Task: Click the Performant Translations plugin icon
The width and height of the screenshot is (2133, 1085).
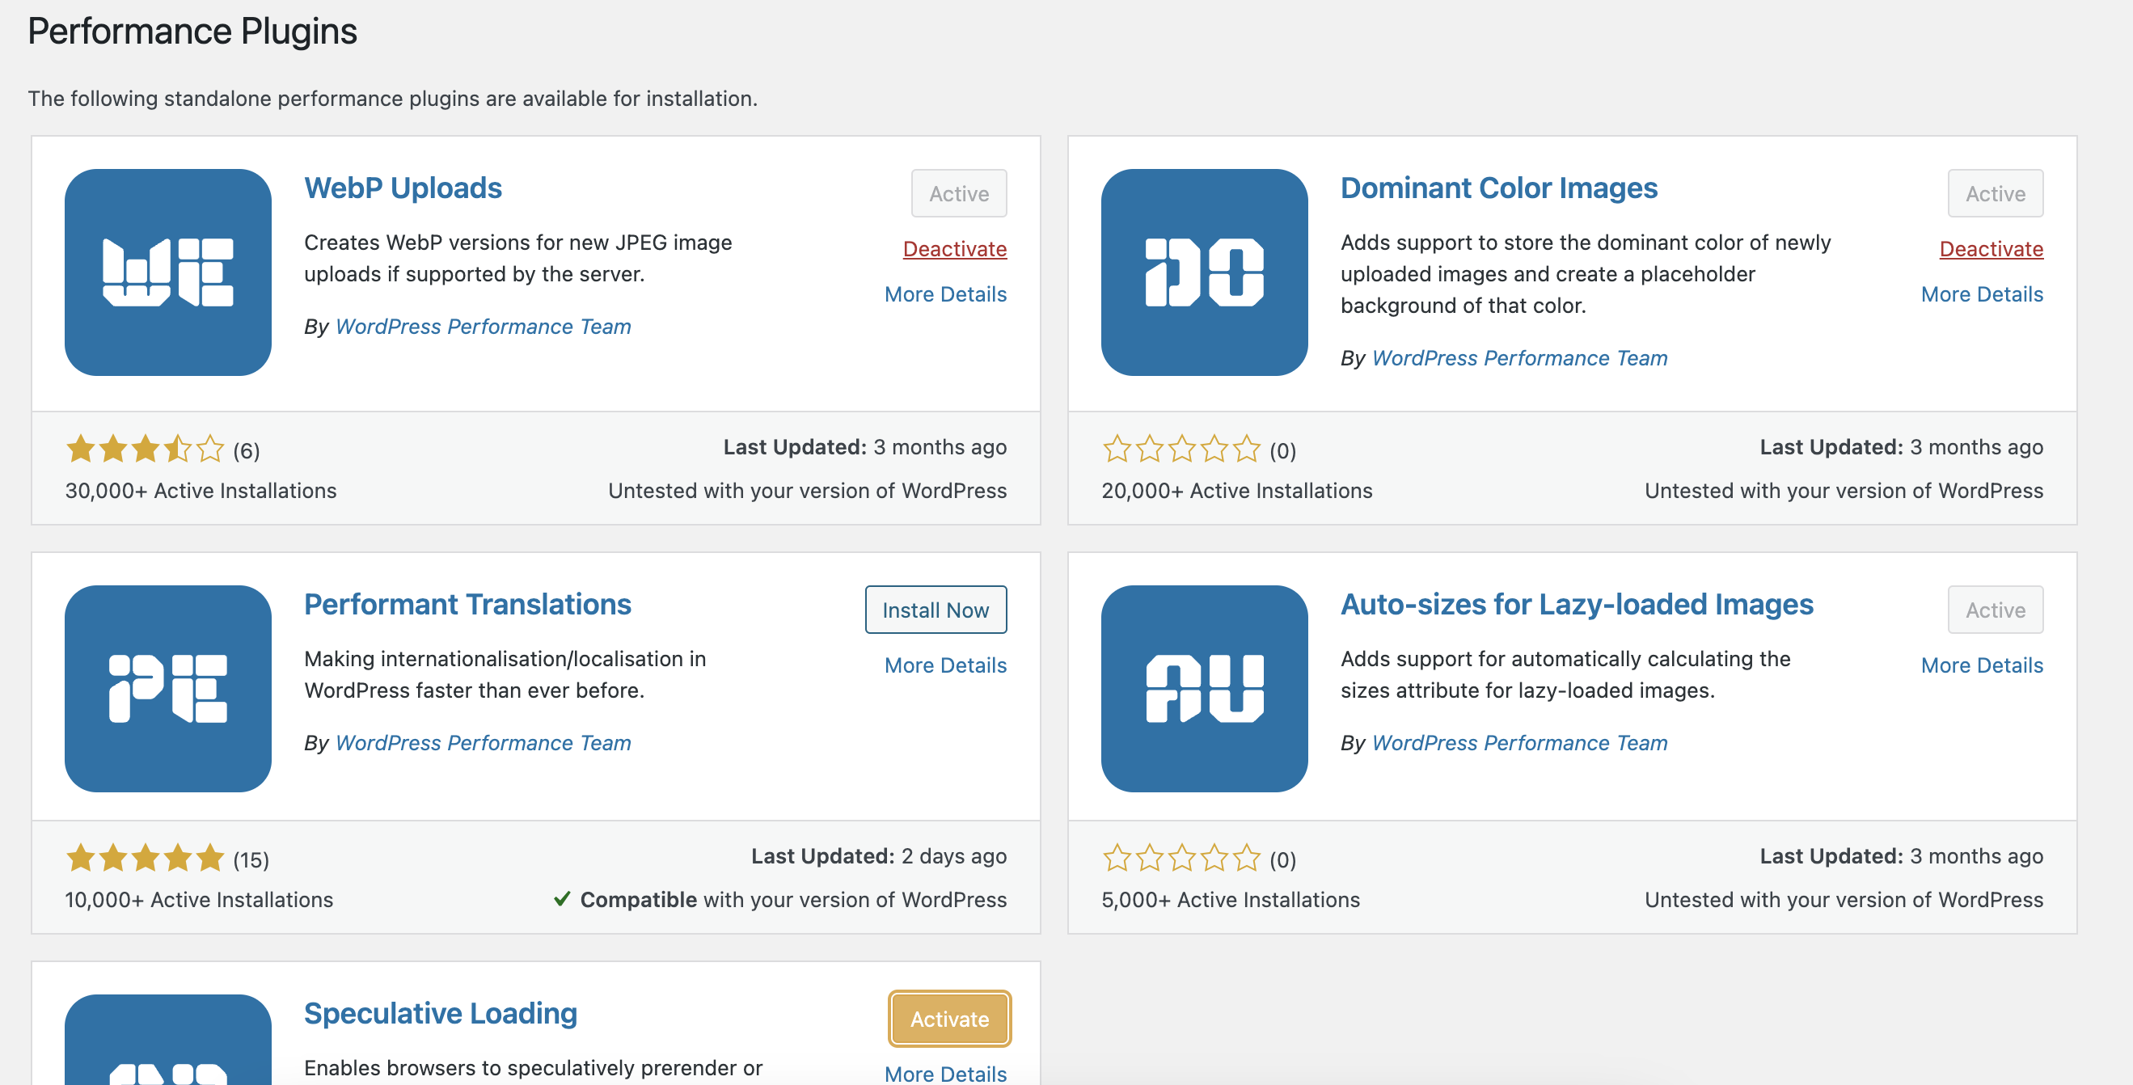Action: (x=168, y=688)
